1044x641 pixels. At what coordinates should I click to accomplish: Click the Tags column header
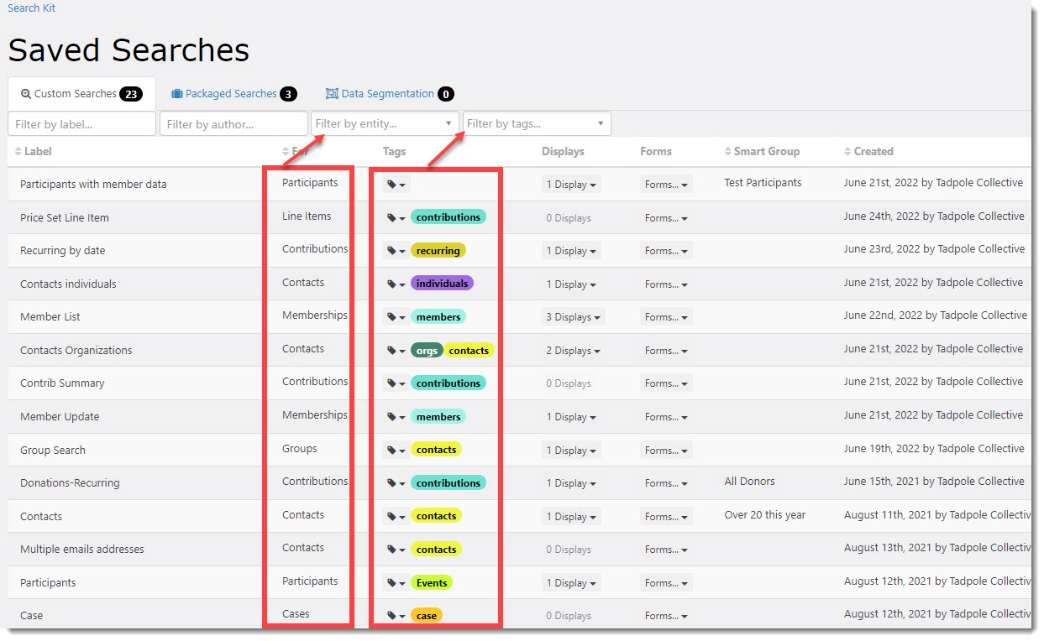394,152
